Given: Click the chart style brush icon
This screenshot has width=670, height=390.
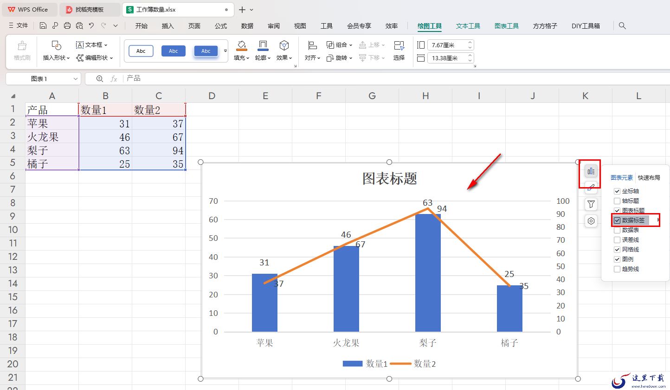Looking at the screenshot, I should tap(591, 188).
